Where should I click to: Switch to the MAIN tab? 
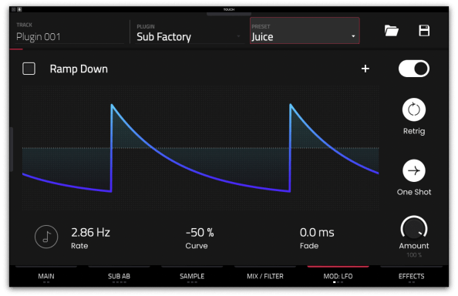[x=46, y=276]
